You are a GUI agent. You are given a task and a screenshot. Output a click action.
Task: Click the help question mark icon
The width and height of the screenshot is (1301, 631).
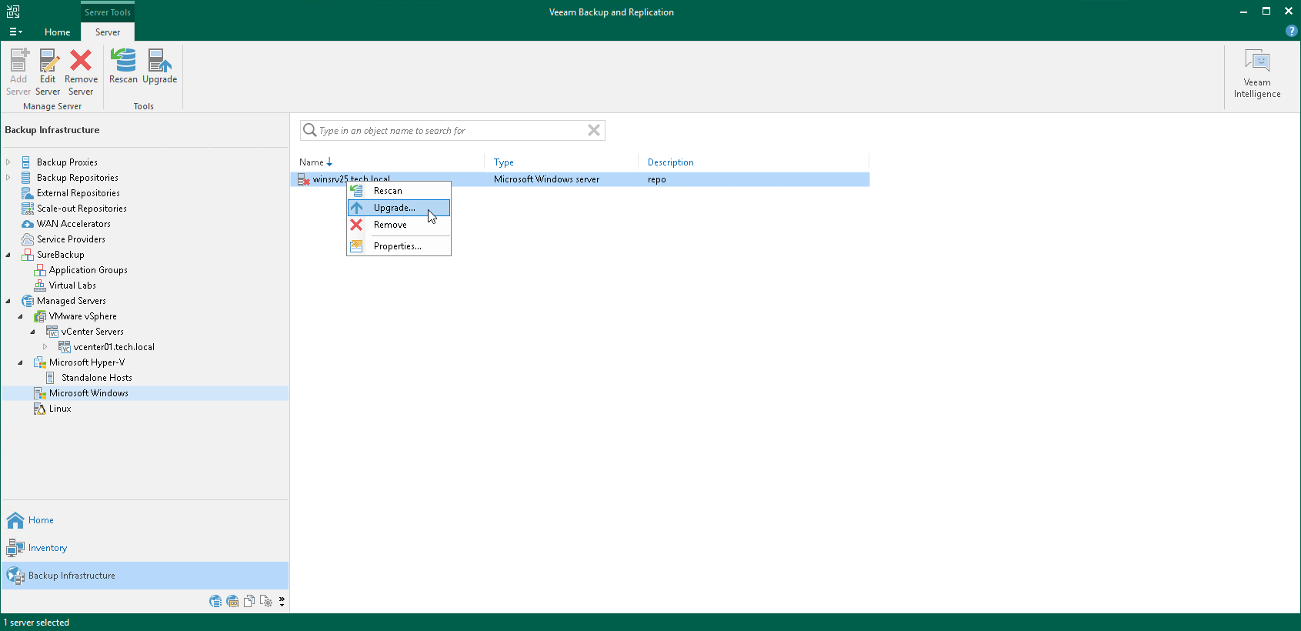click(x=1291, y=32)
